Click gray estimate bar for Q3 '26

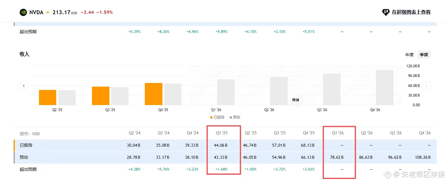332,89
